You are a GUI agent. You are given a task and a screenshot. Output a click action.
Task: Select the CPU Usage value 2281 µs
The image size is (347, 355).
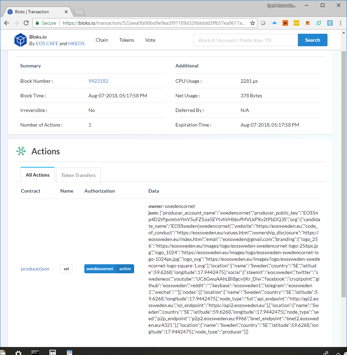[x=249, y=81]
